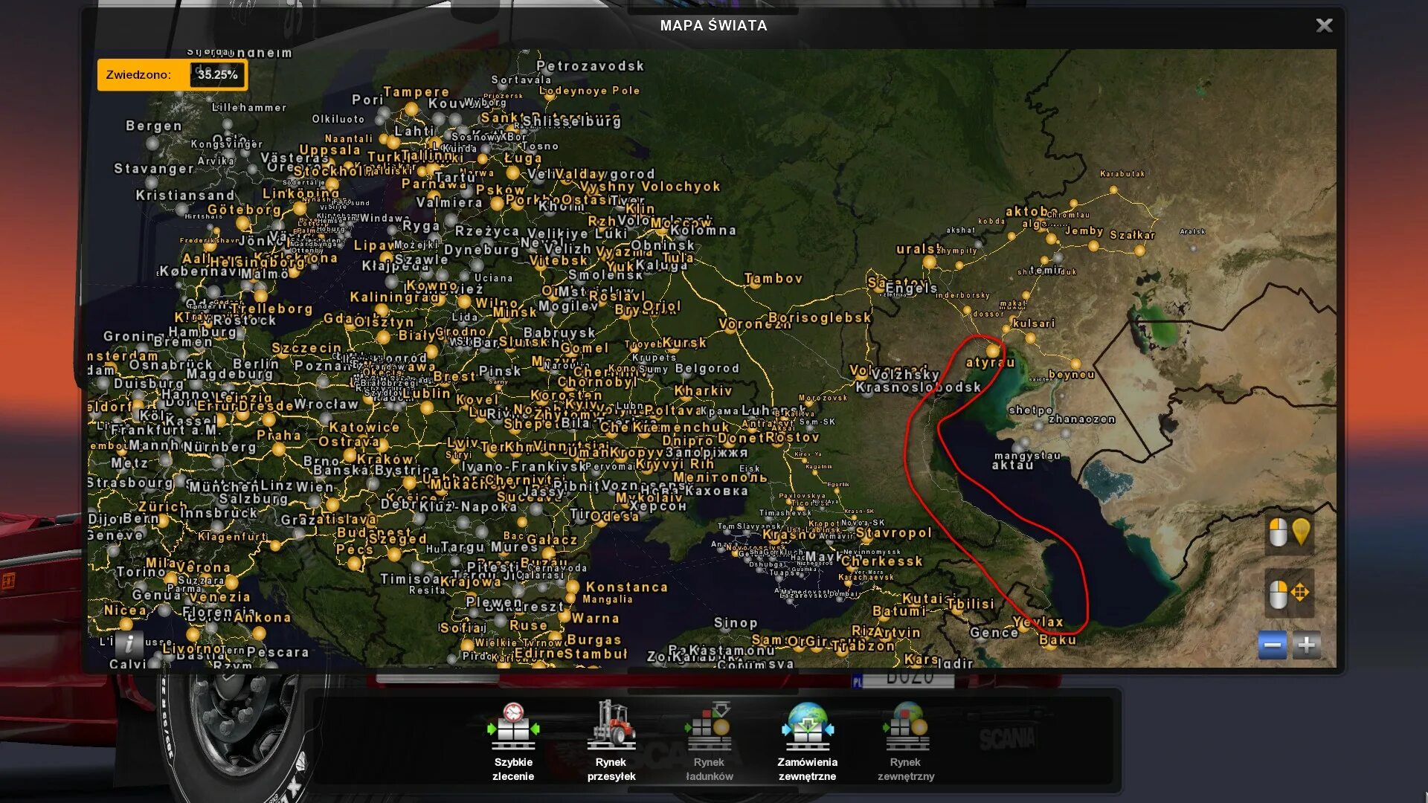Click the MAPA ŚWIATA title text
Image resolution: width=1428 pixels, height=803 pixels.
[713, 25]
